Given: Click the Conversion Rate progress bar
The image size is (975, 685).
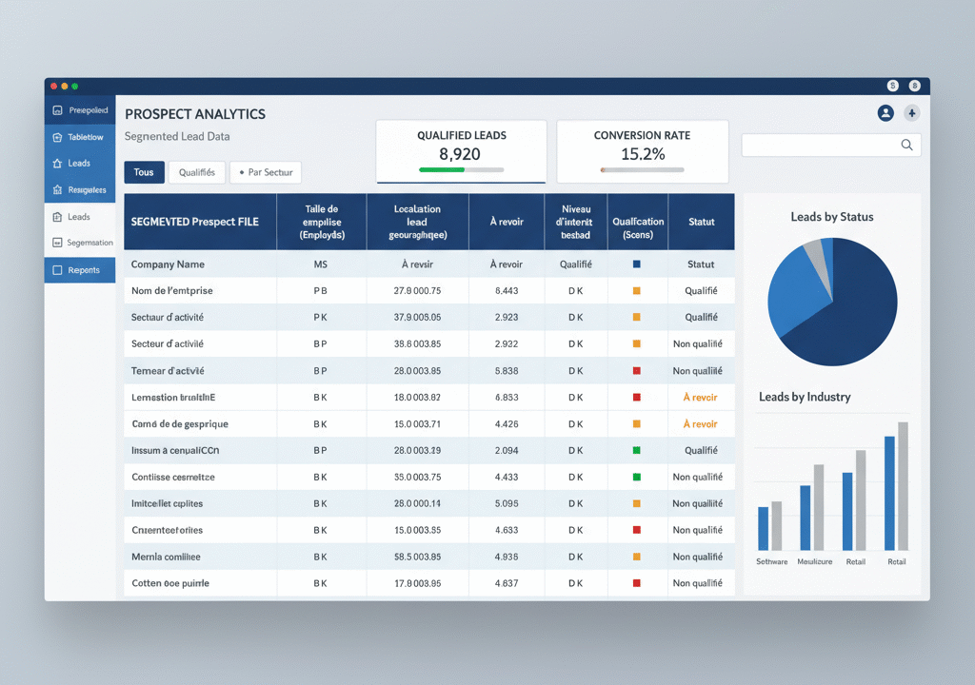Looking at the screenshot, I should [x=642, y=170].
